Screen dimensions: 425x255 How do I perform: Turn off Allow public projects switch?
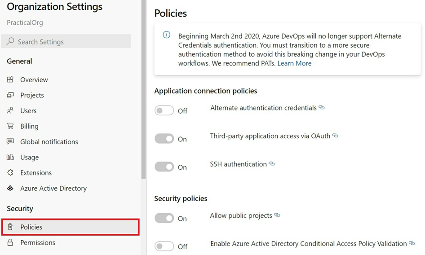point(164,218)
